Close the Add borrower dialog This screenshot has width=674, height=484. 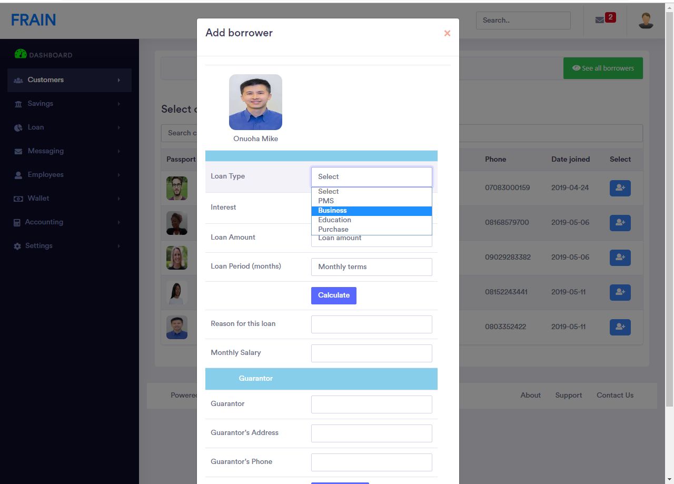click(447, 33)
